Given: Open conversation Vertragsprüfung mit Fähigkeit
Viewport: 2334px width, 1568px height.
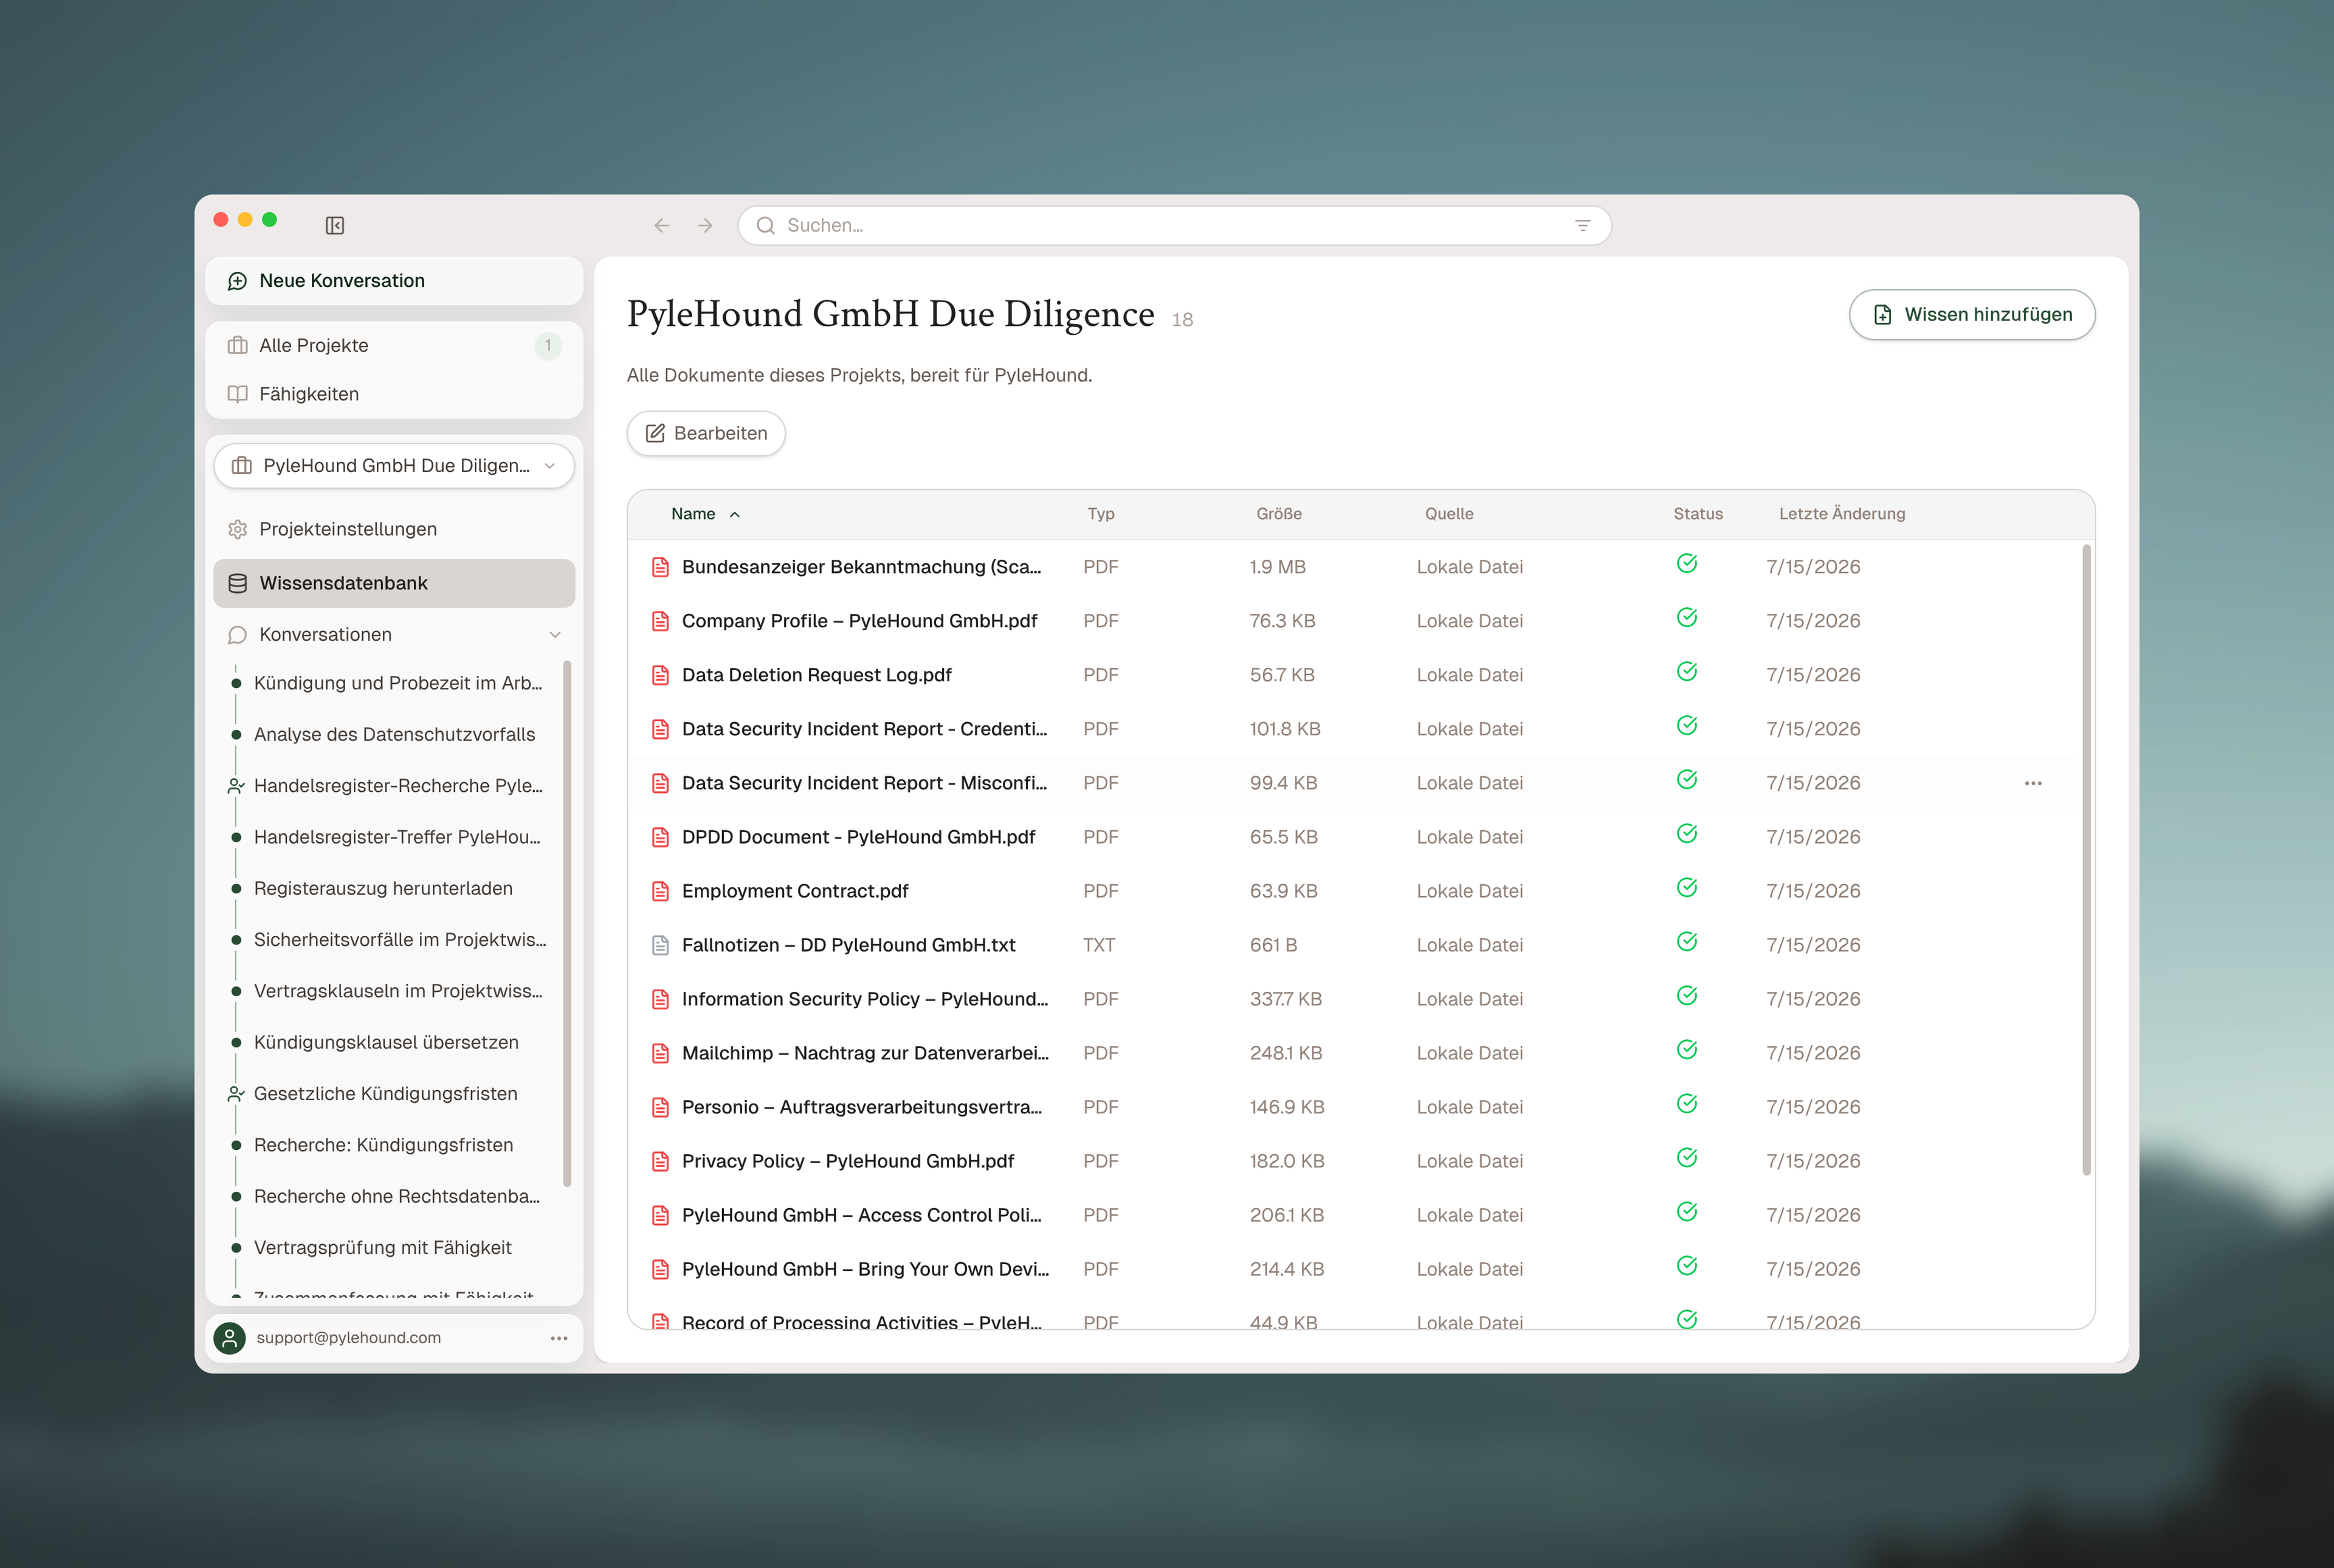Looking at the screenshot, I should (382, 1248).
